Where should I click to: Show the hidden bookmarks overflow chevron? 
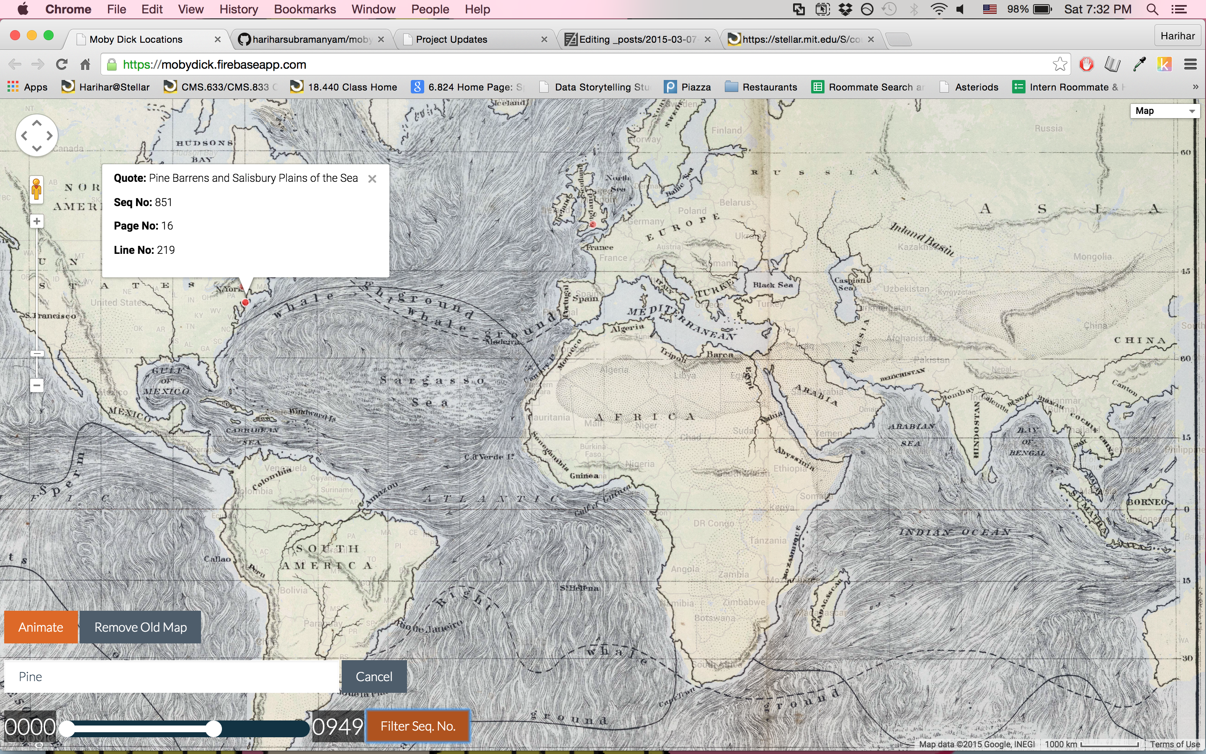(x=1195, y=87)
